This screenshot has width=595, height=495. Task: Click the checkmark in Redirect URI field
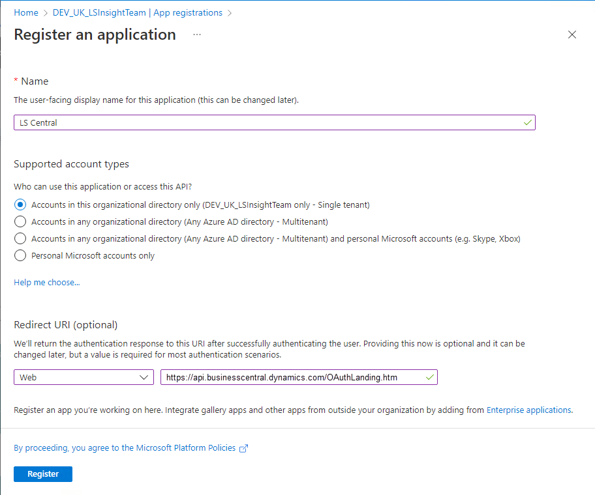[429, 377]
